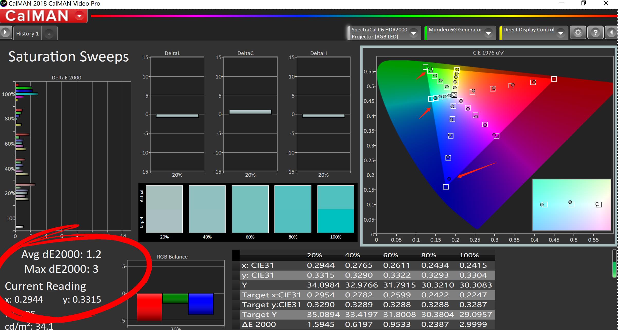618x330 pixels.
Task: Add a new history tab
Action: pyautogui.click(x=49, y=34)
